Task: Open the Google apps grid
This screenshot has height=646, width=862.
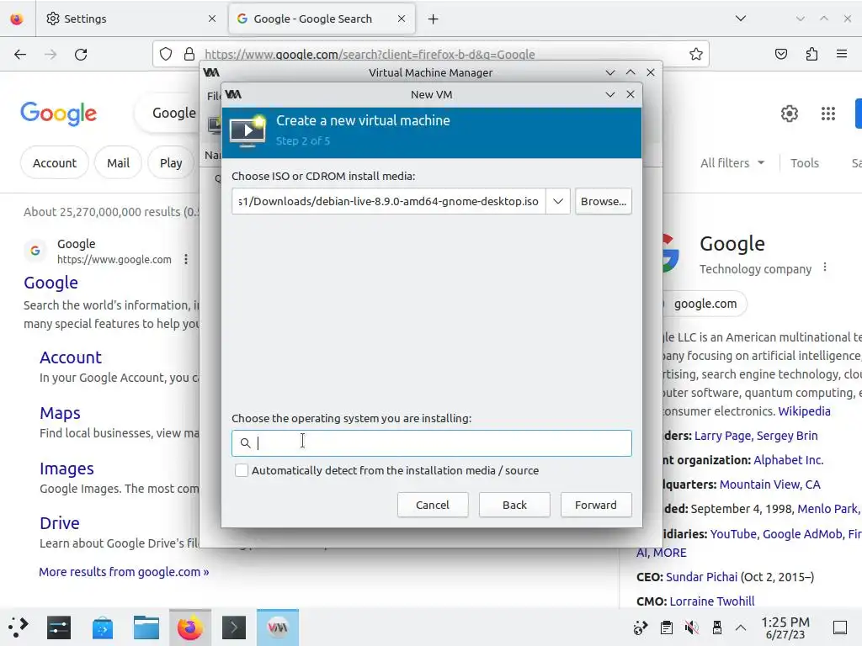Action: coord(828,114)
